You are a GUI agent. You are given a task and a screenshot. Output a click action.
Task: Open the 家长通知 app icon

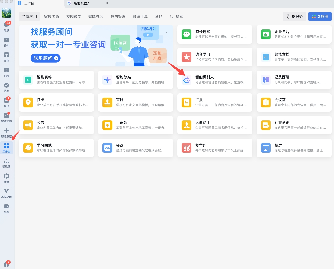click(x=187, y=34)
